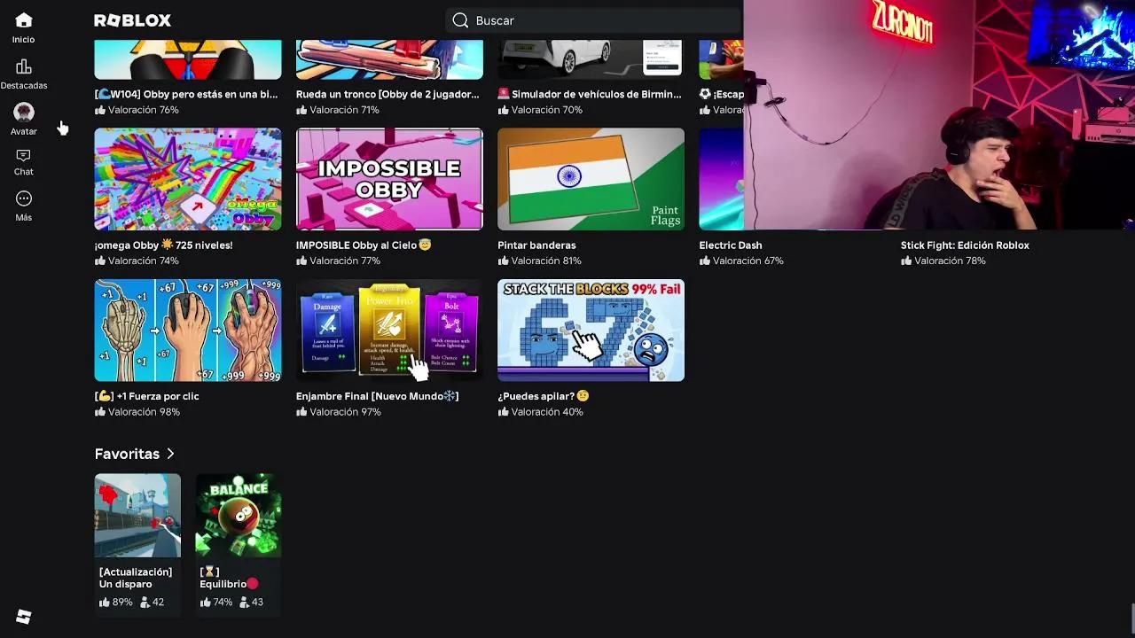Click 'Obby pero estás en una bi...' title
The width and height of the screenshot is (1135, 638).
point(186,94)
